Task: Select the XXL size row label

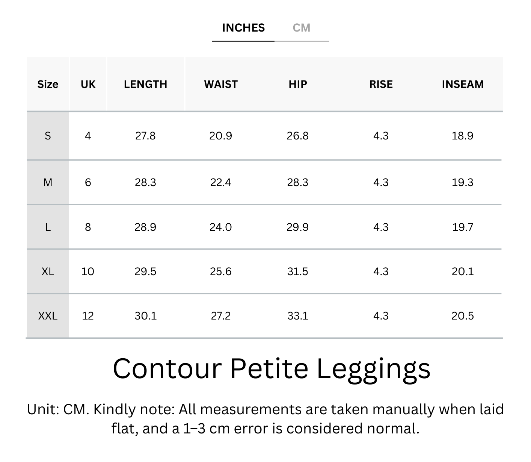Action: (x=48, y=316)
